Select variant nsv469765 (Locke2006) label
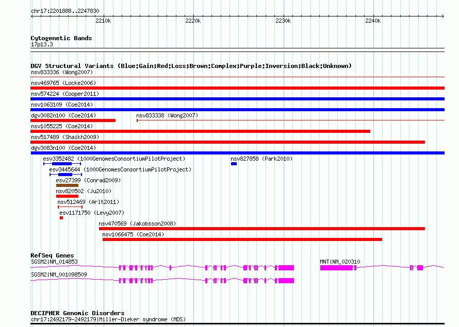 63,83
